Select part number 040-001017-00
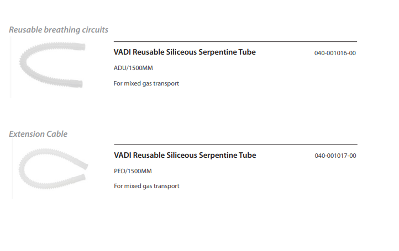Screen dimensions: 399x251 tap(335, 156)
